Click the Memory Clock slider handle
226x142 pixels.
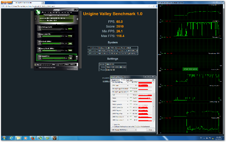point(56,50)
